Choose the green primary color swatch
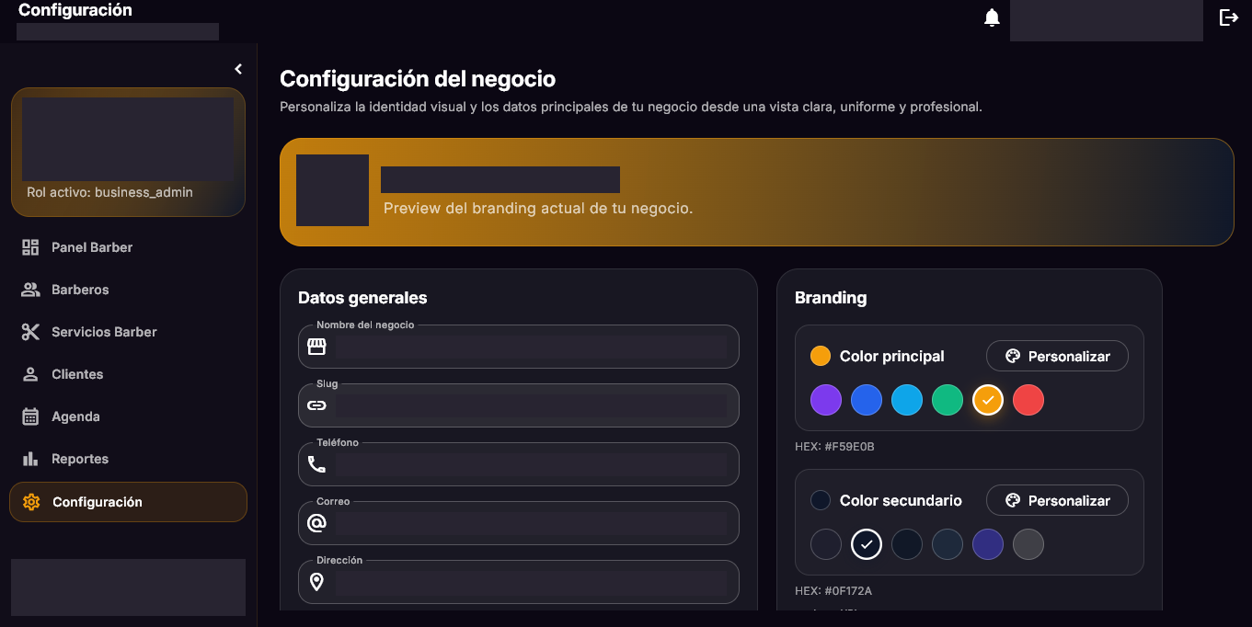 click(948, 400)
